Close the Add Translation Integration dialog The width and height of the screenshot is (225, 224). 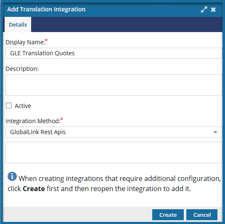[x=213, y=10]
